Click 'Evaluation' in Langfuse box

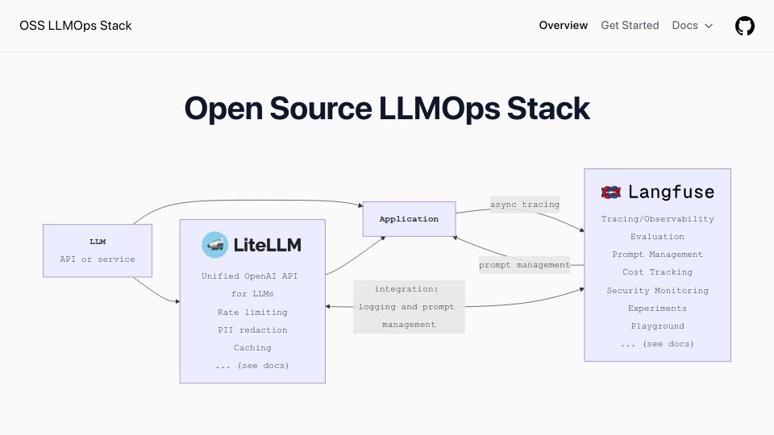click(658, 237)
